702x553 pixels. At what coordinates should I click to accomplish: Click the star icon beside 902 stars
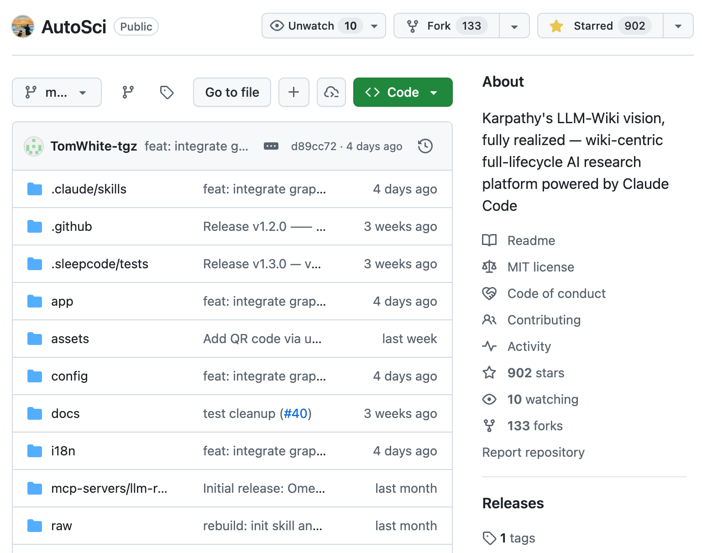[x=489, y=372]
